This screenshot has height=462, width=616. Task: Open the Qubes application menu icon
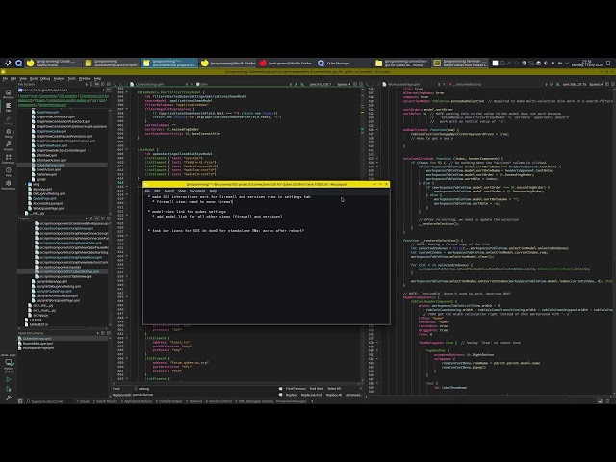click(x=8, y=63)
